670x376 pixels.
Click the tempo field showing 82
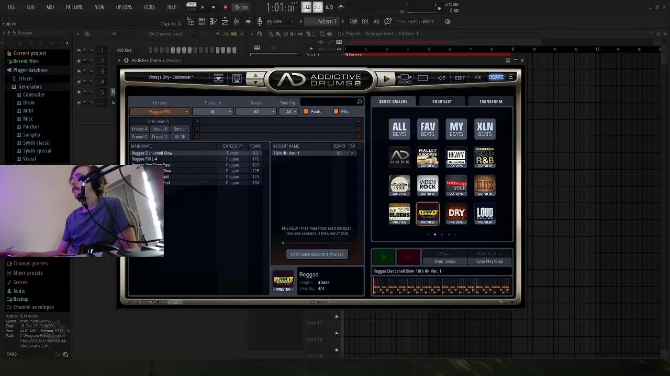[x=241, y=7]
